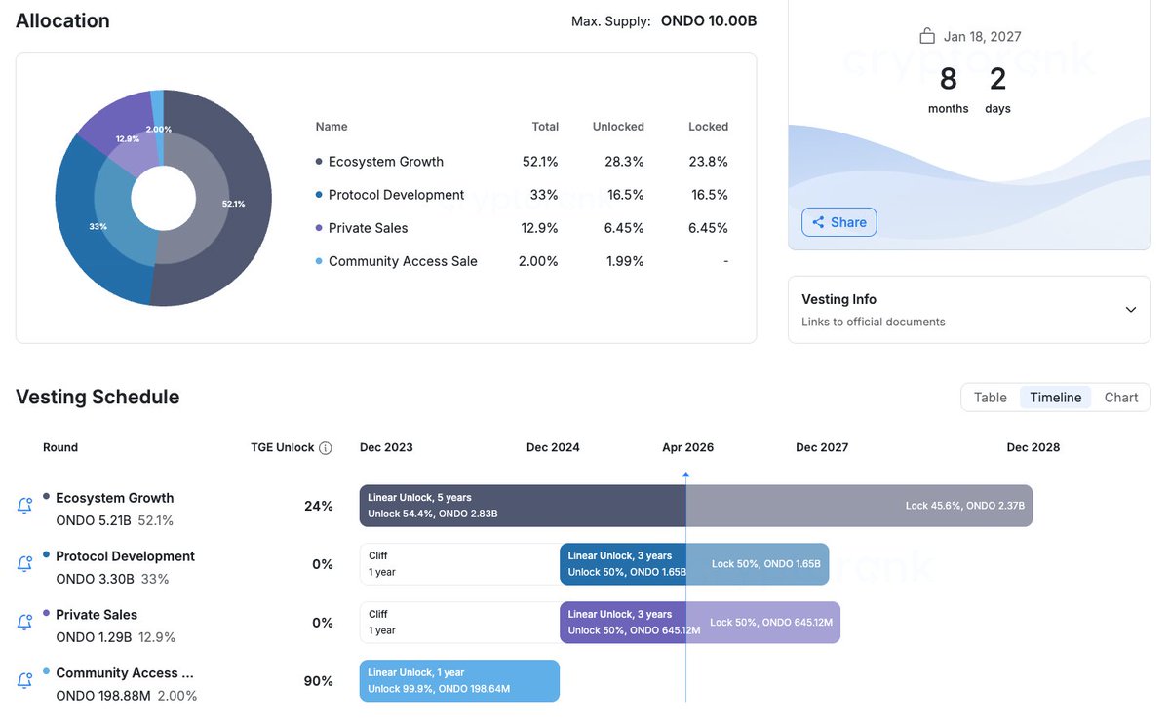Click the bell icon beside Community Access round
Image resolution: width=1170 pixels, height=723 pixels.
[x=25, y=681]
